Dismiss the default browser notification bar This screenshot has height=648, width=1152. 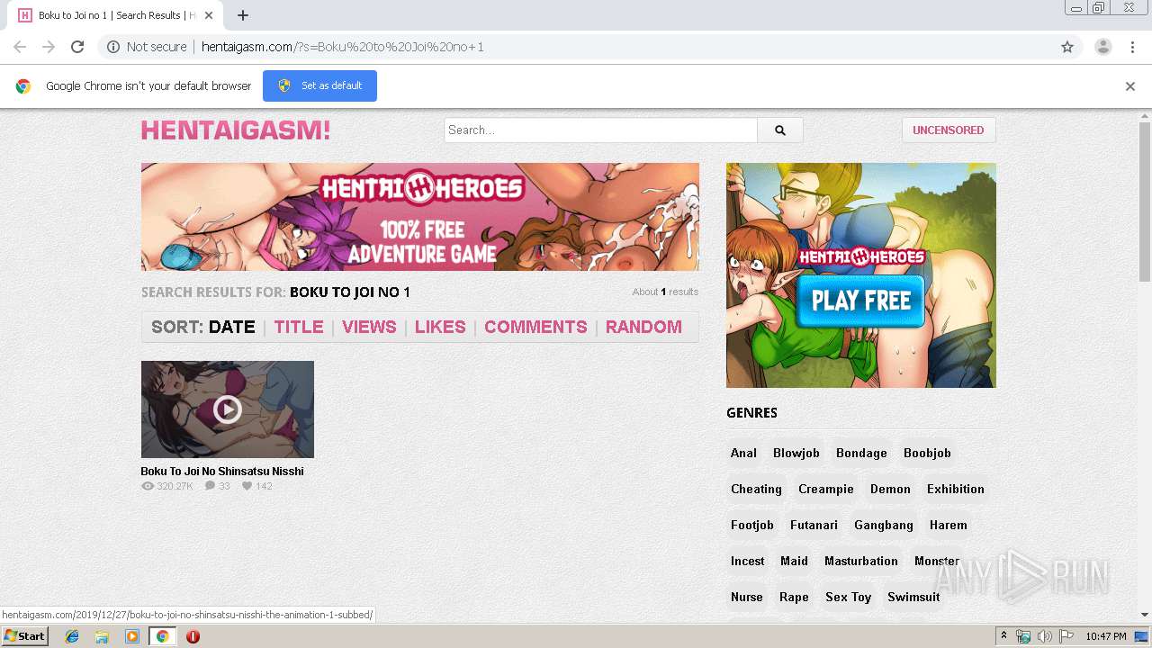1129,86
